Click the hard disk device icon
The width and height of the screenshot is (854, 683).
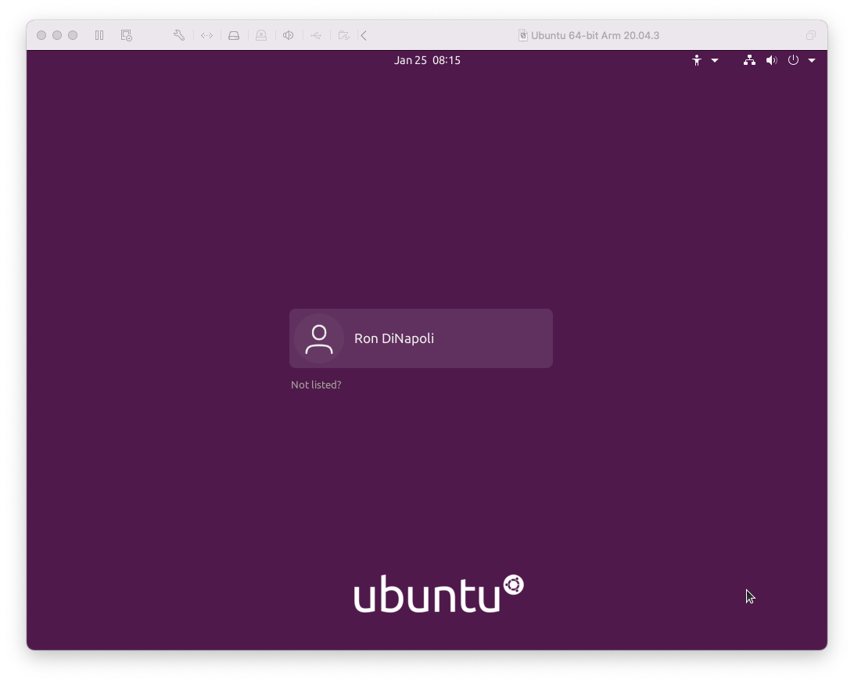click(x=234, y=35)
